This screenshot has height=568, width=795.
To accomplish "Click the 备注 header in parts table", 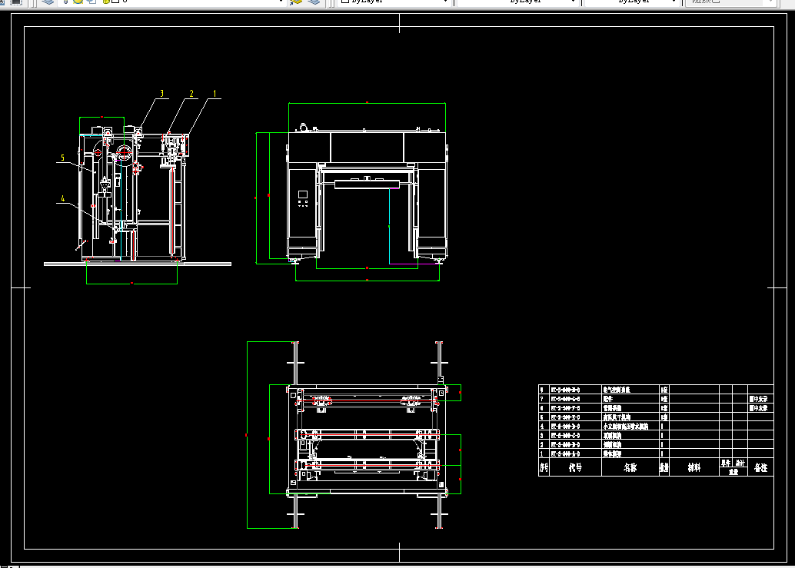I will [760, 467].
